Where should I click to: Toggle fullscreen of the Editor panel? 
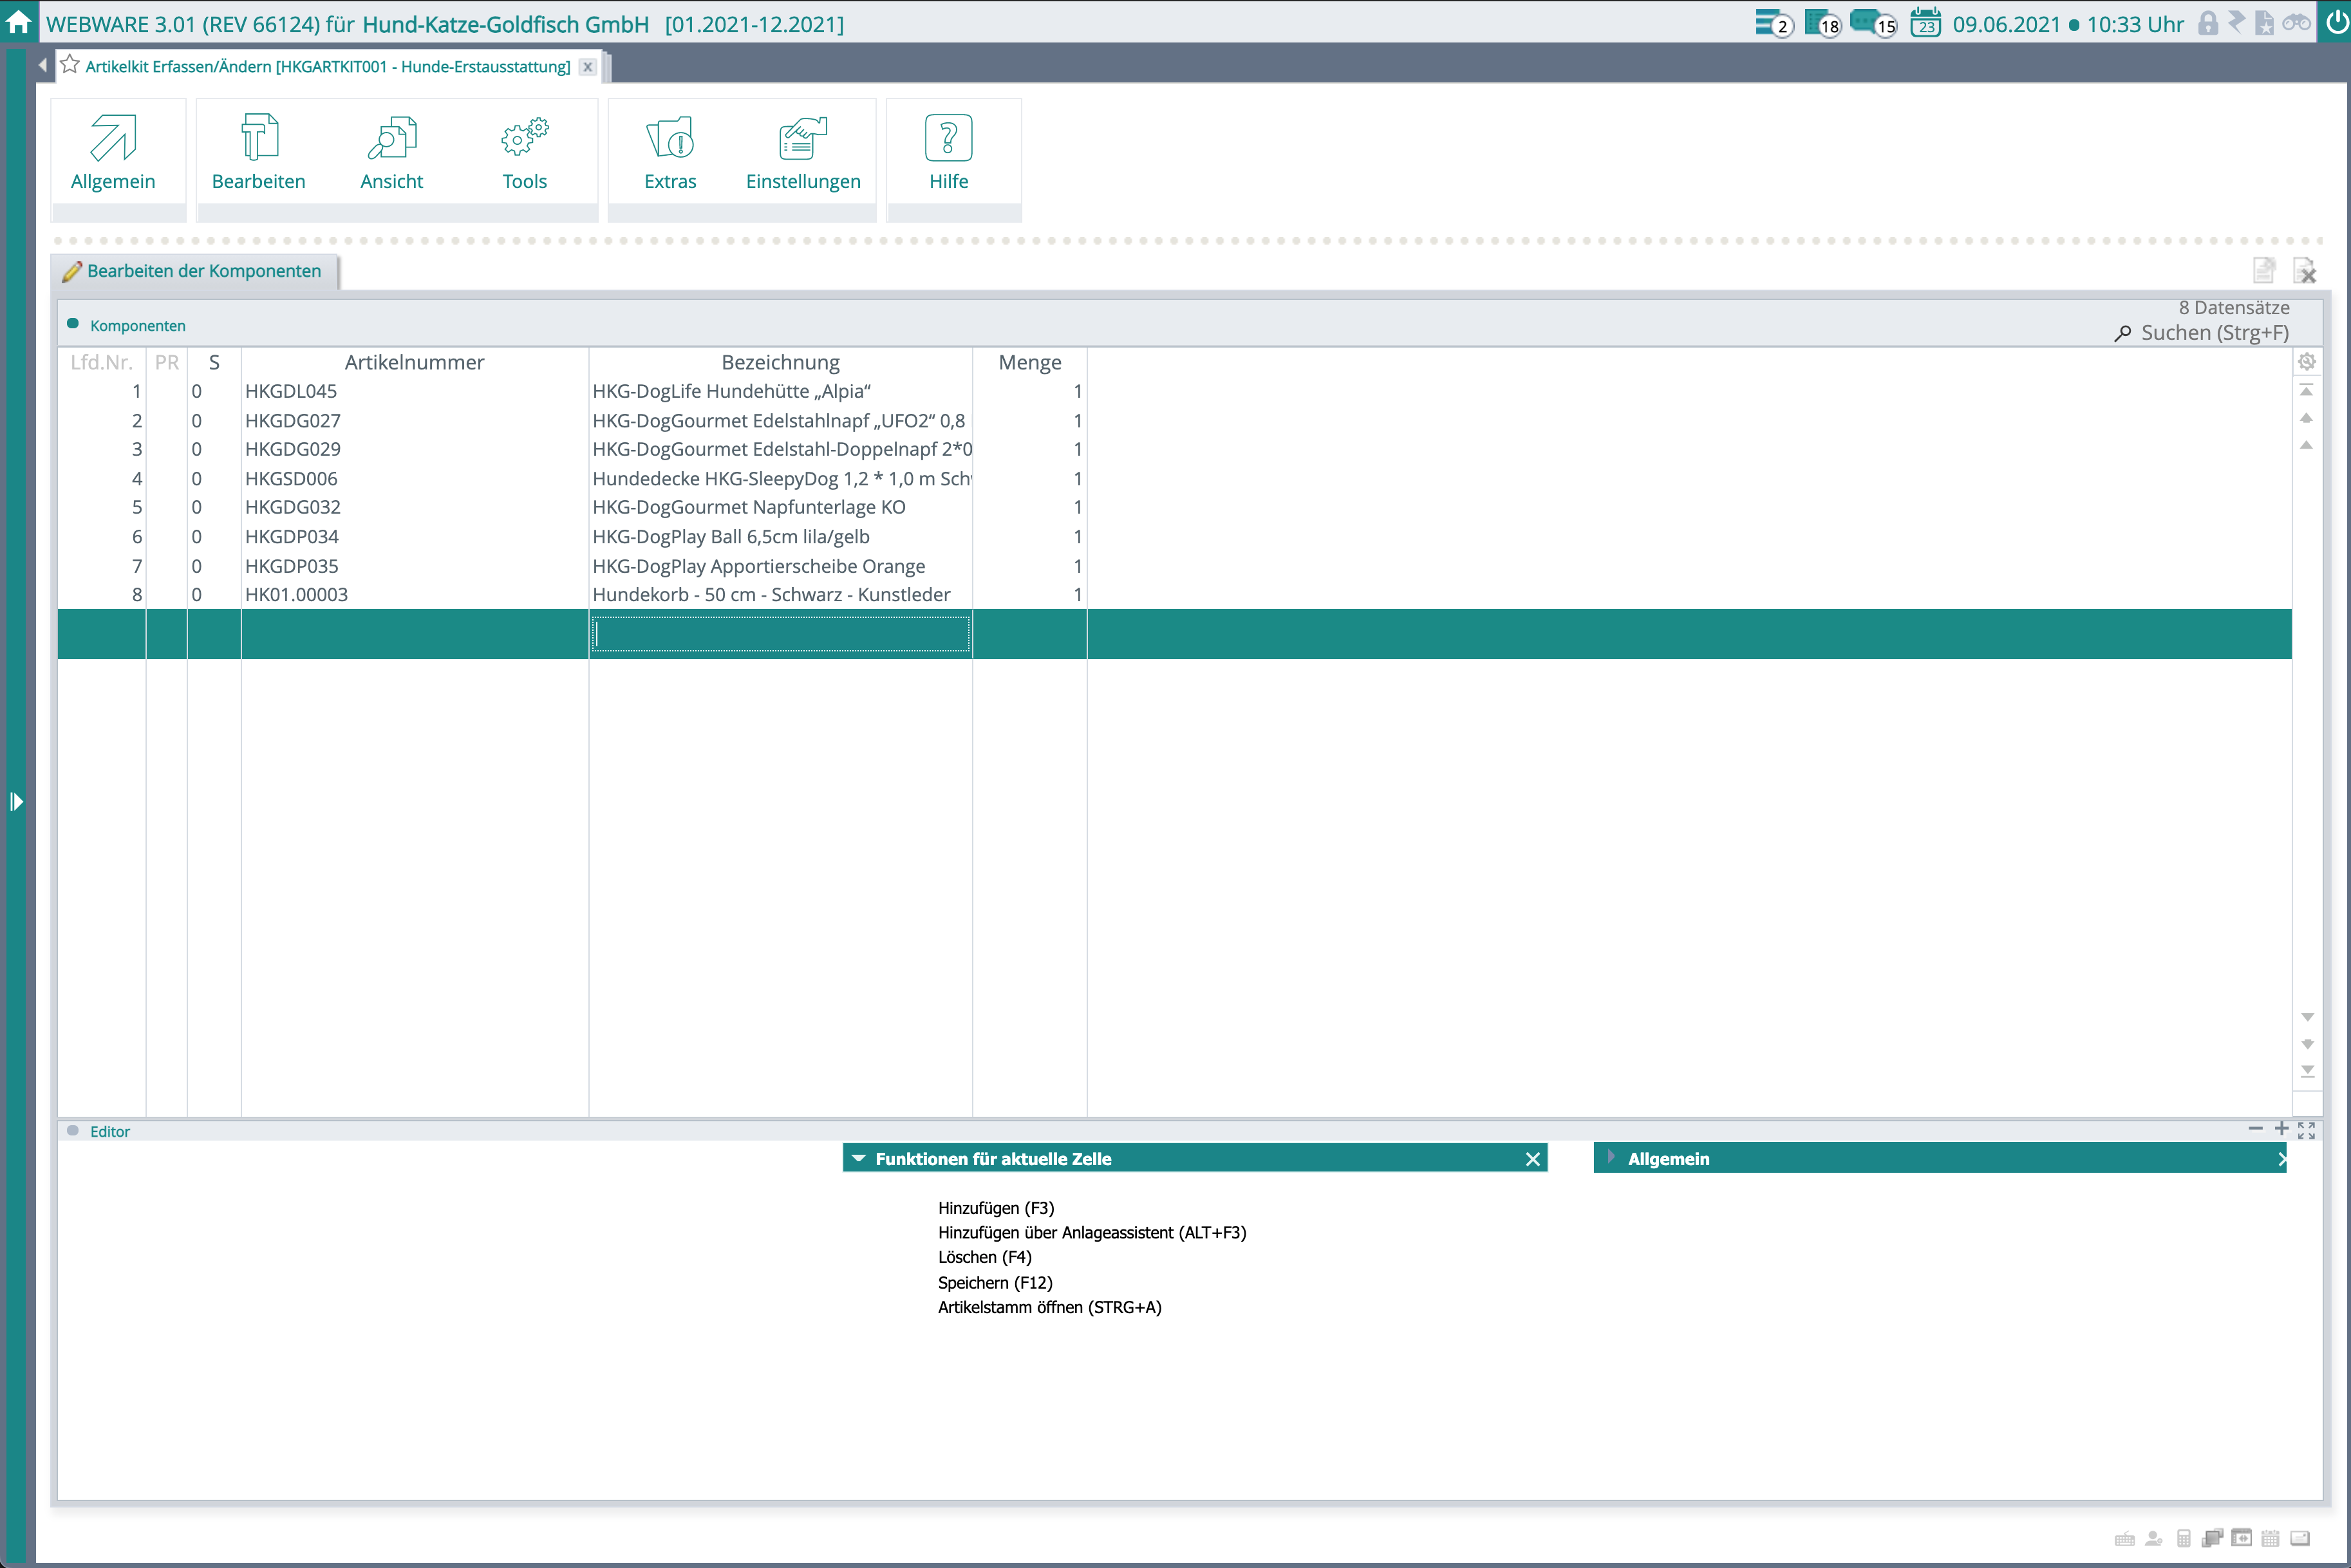[x=2306, y=1130]
